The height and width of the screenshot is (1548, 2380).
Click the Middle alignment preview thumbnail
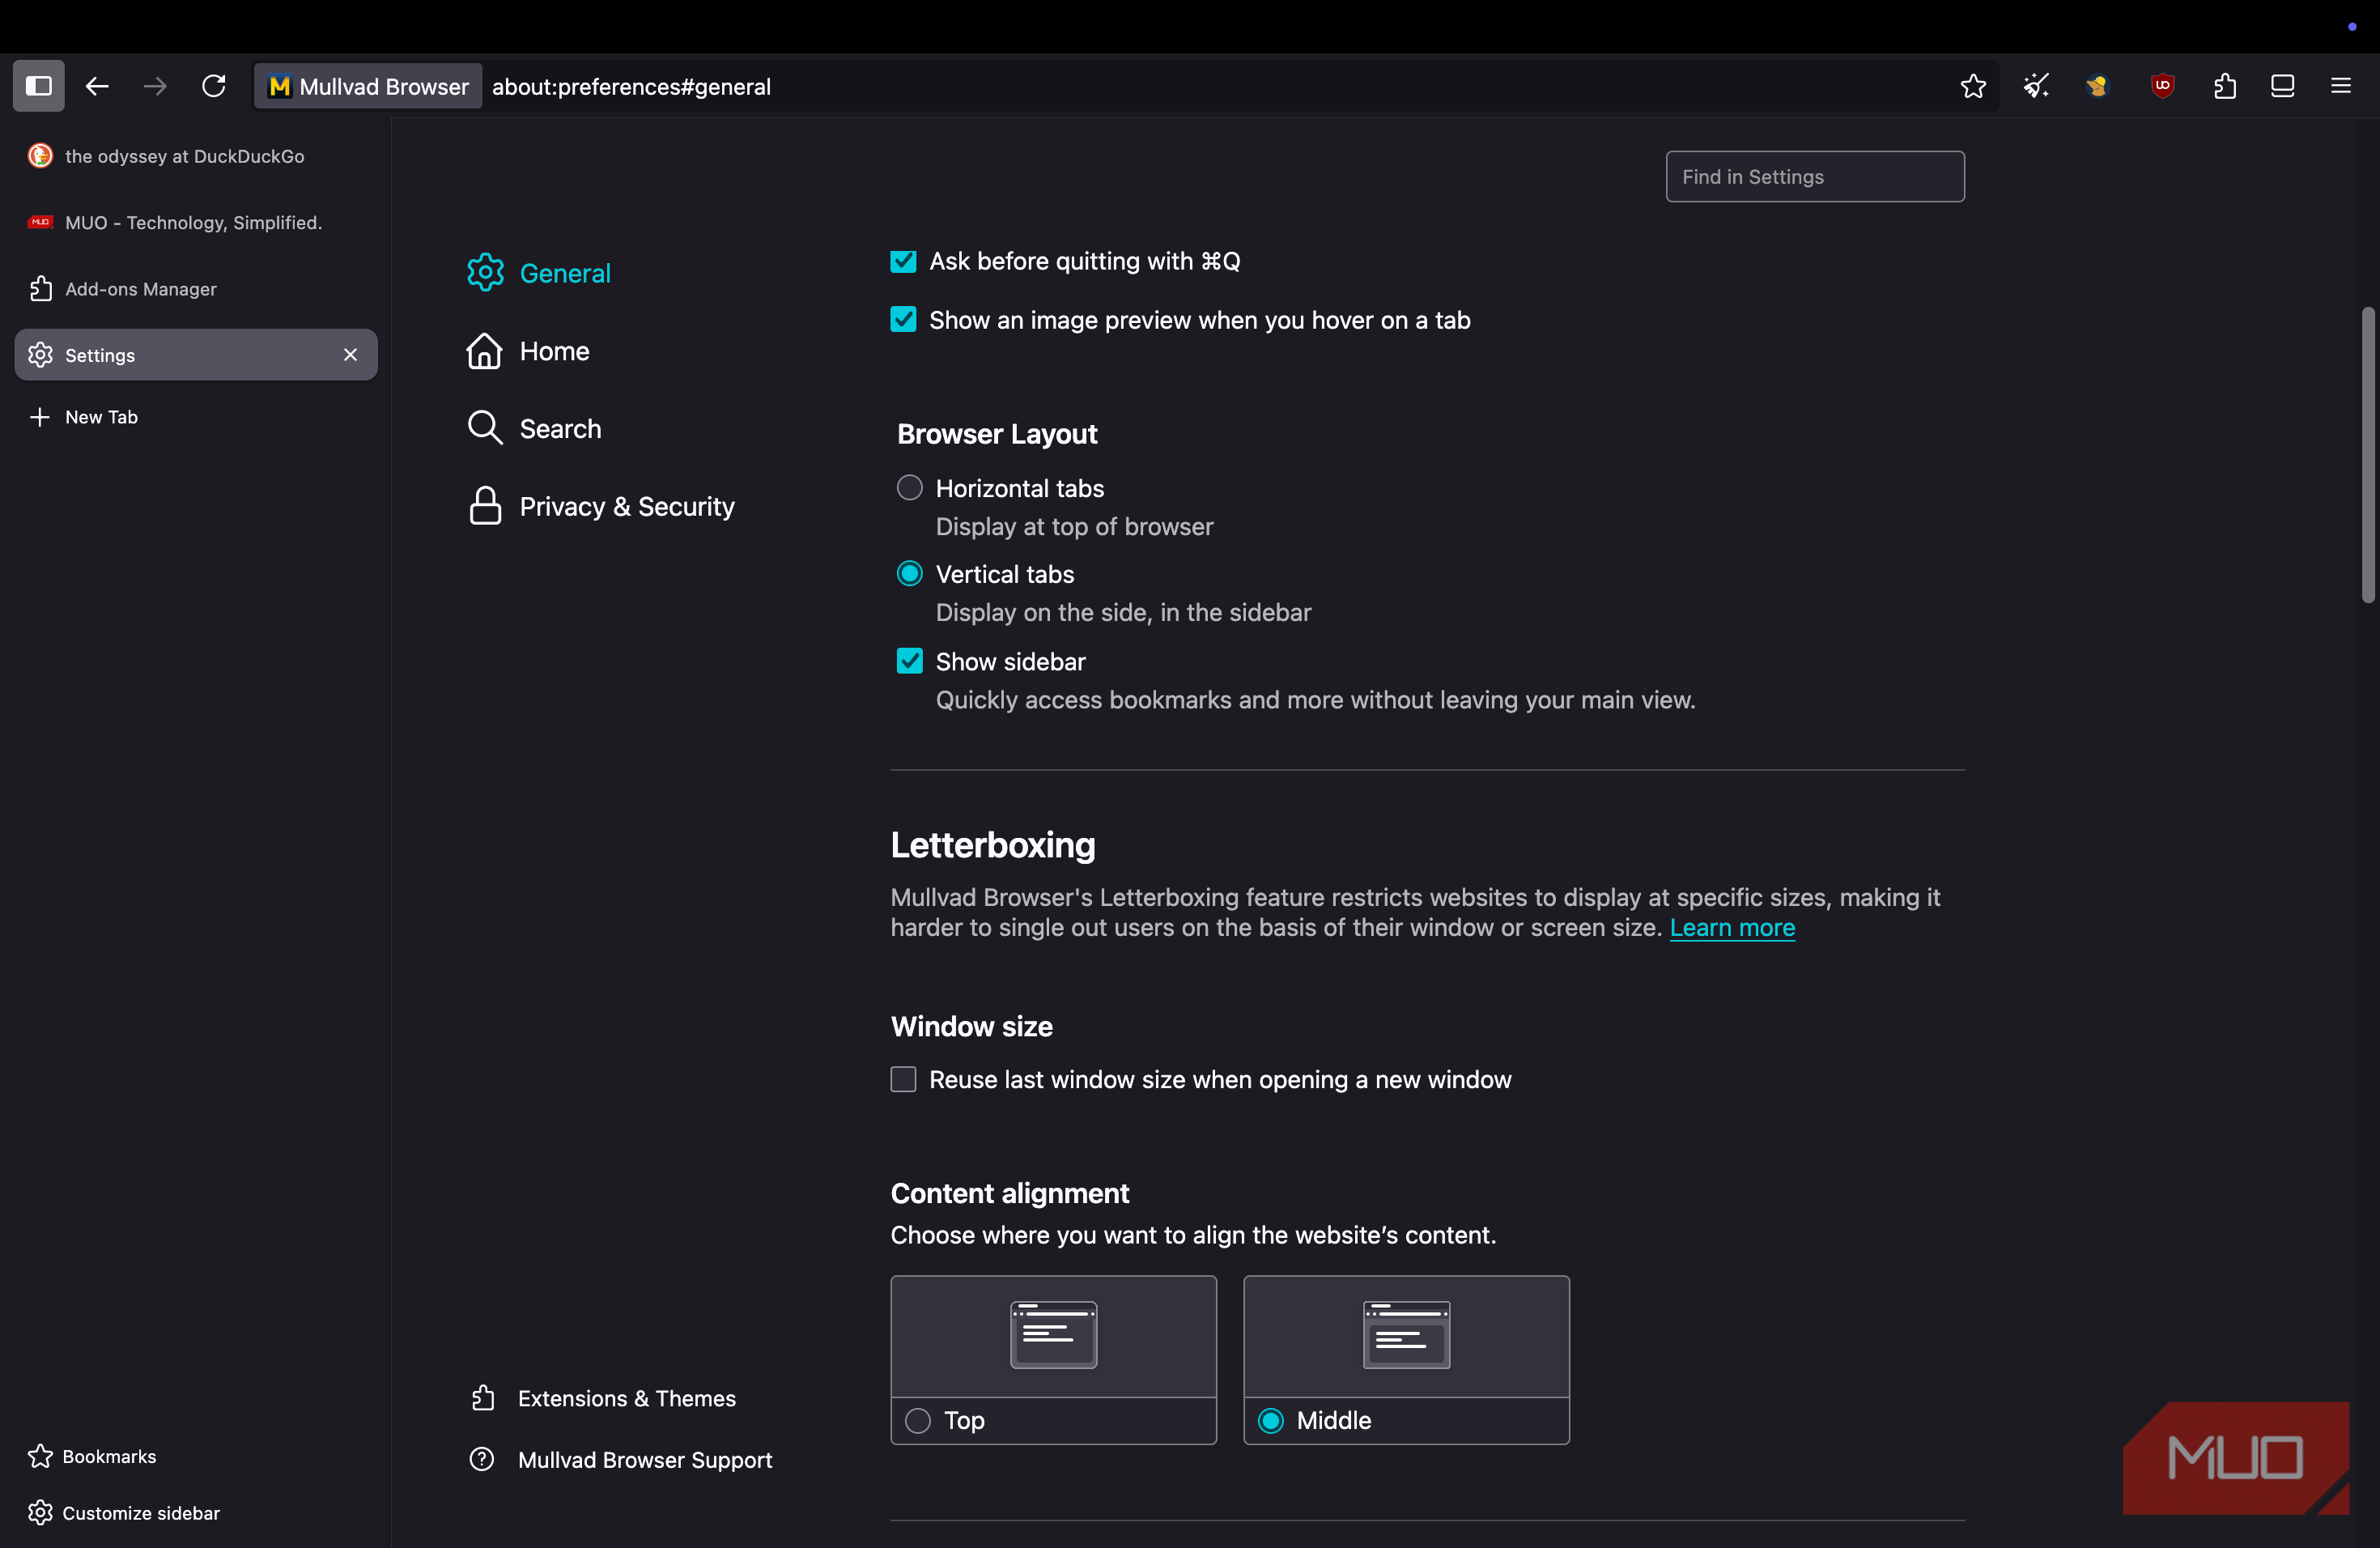[x=1406, y=1335]
